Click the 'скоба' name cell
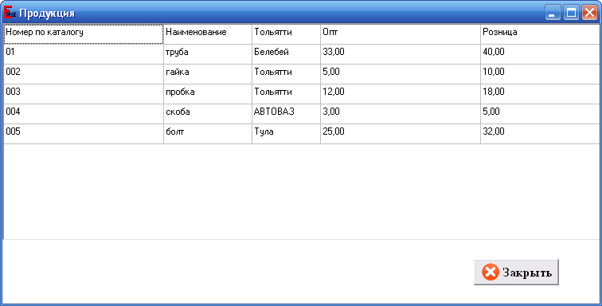Screen dimensions: 602x306 [x=208, y=114]
